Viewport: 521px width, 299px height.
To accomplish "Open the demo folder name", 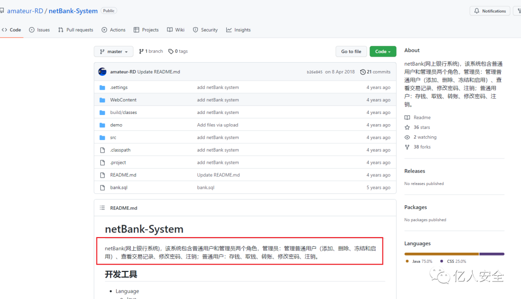I will [x=116, y=125].
